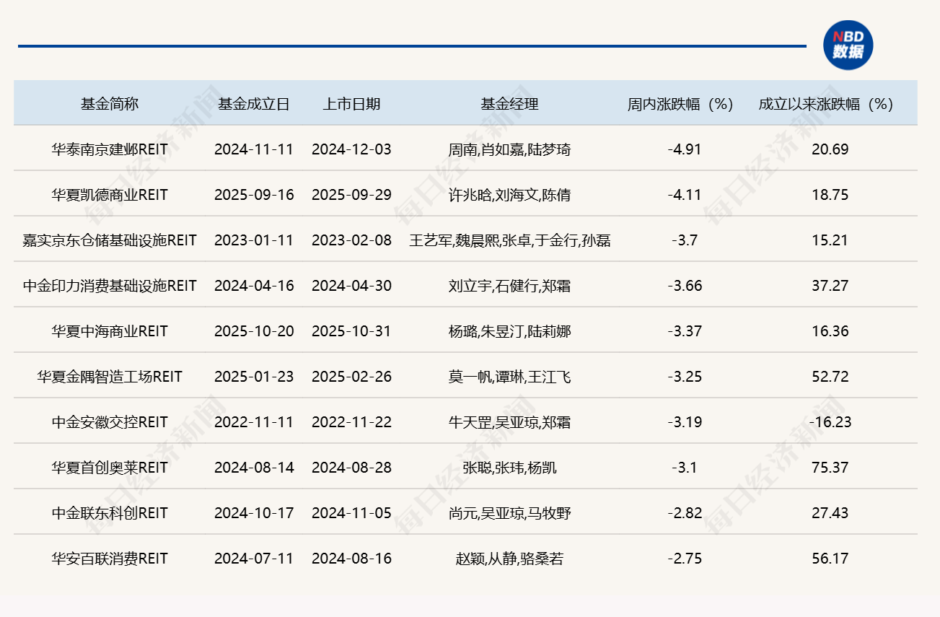940x617 pixels.
Task: Open the 华夏凯德商业REIT fund entry
Action: pyautogui.click(x=110, y=195)
